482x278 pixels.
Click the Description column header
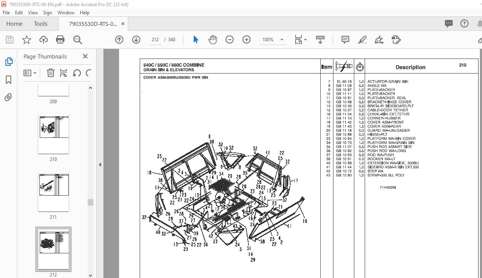click(410, 67)
